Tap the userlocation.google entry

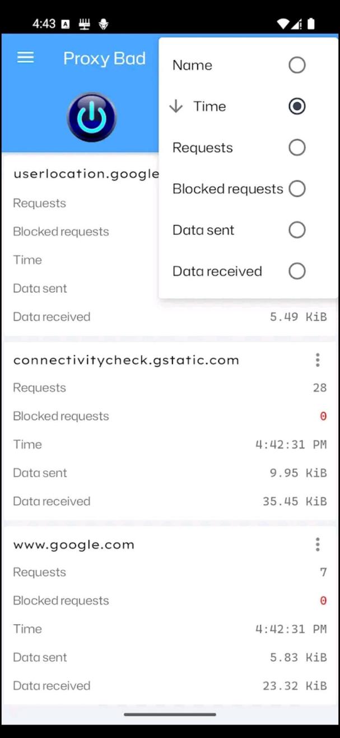pos(84,174)
